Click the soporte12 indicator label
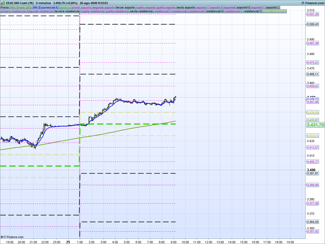 pos(272,7)
